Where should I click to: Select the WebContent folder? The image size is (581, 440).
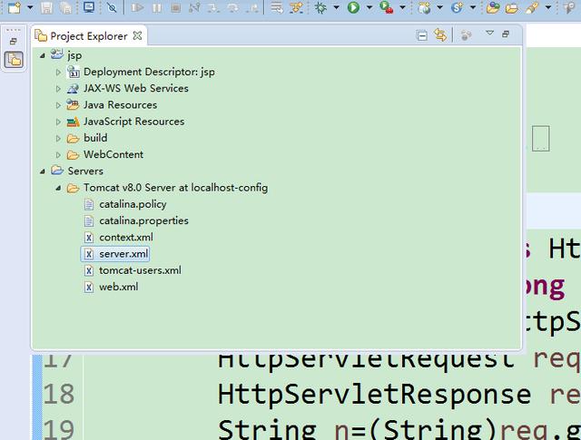[113, 154]
